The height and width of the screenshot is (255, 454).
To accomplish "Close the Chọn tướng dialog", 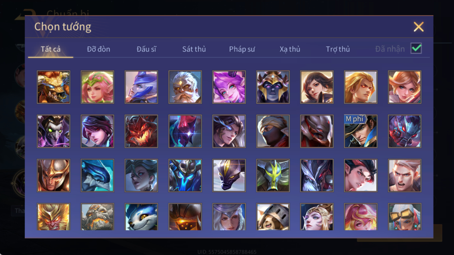I will 418,27.
